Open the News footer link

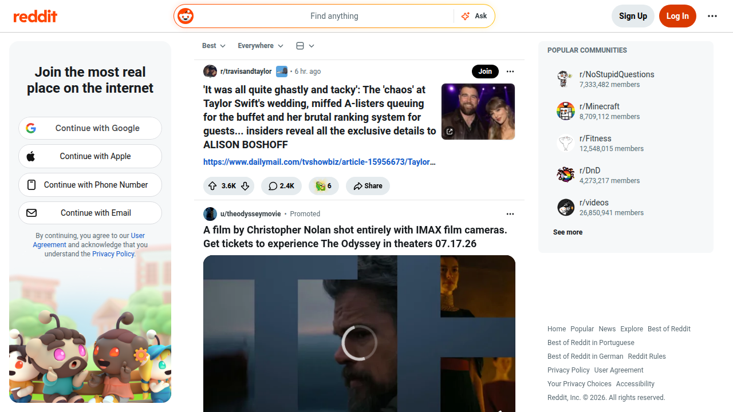coord(607,329)
